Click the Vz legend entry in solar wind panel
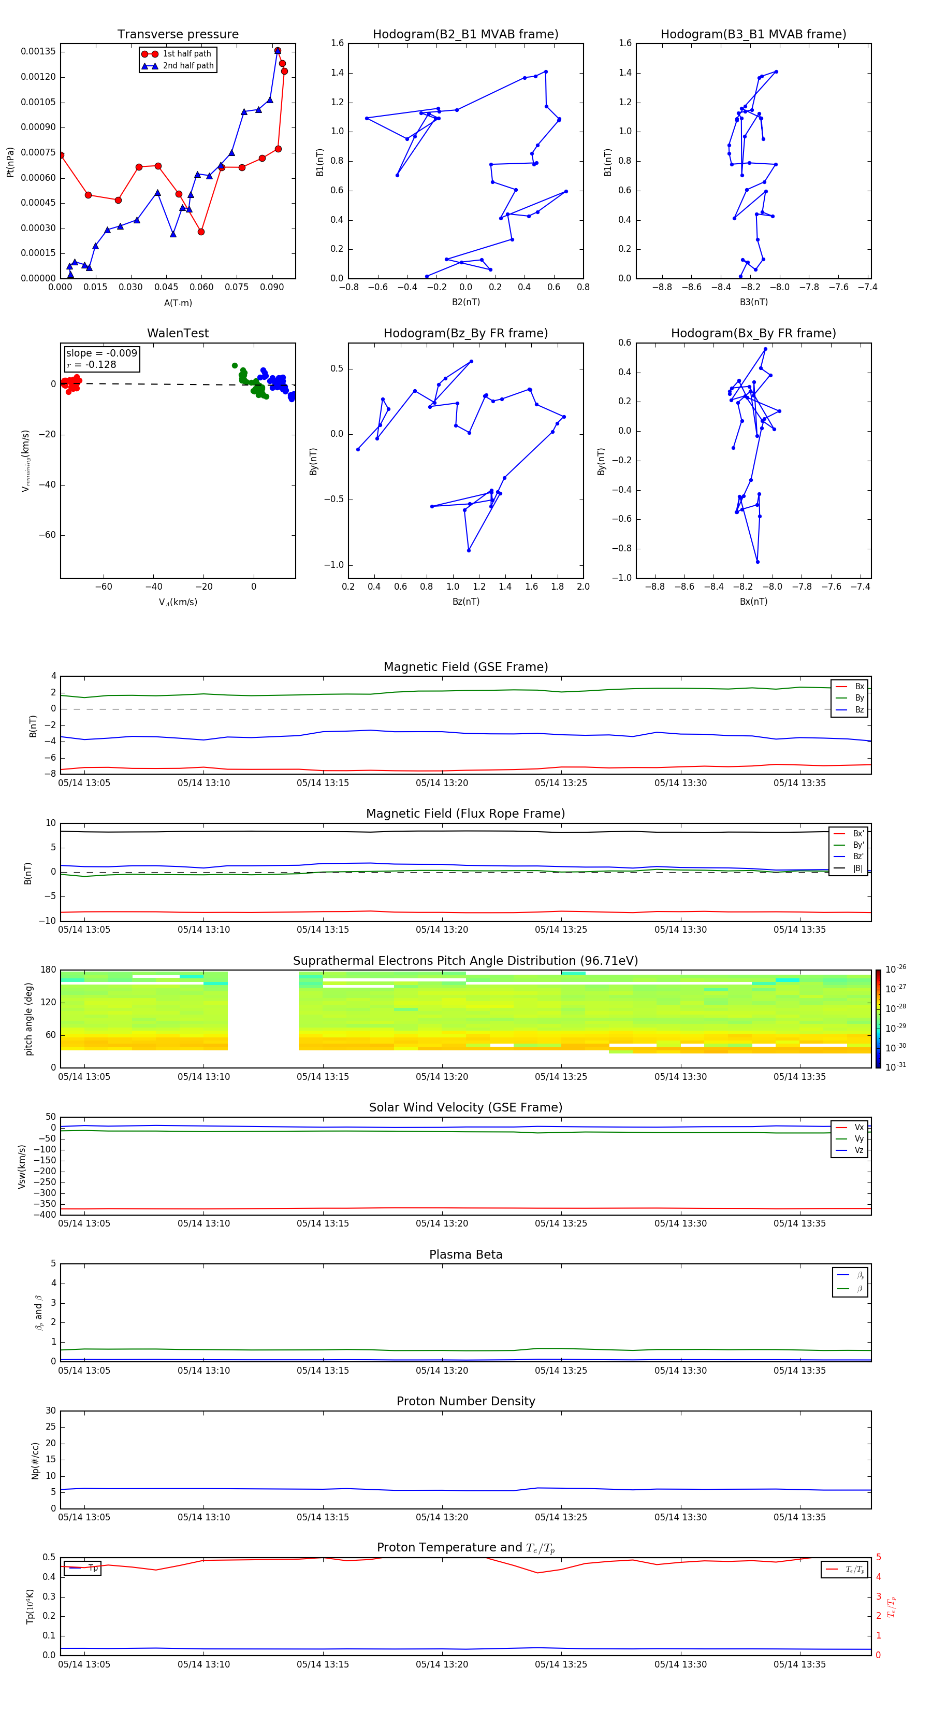The width and height of the screenshot is (932, 1710). (850, 1150)
